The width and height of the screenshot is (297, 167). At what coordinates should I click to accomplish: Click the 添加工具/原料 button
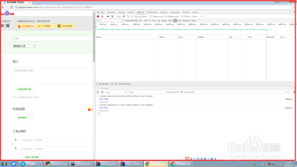point(31,157)
